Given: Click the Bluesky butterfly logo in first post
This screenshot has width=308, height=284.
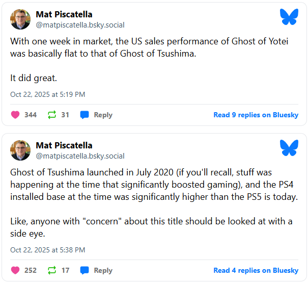Looking at the screenshot, I should click(289, 17).
